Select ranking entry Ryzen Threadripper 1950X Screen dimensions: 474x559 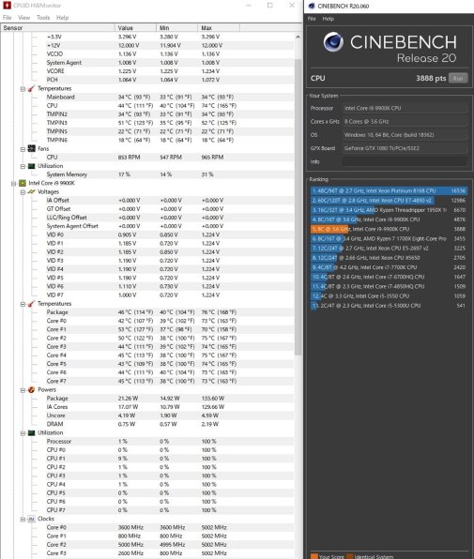coord(389,210)
